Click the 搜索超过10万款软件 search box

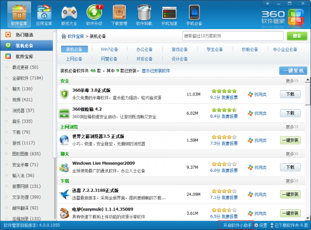click(233, 36)
